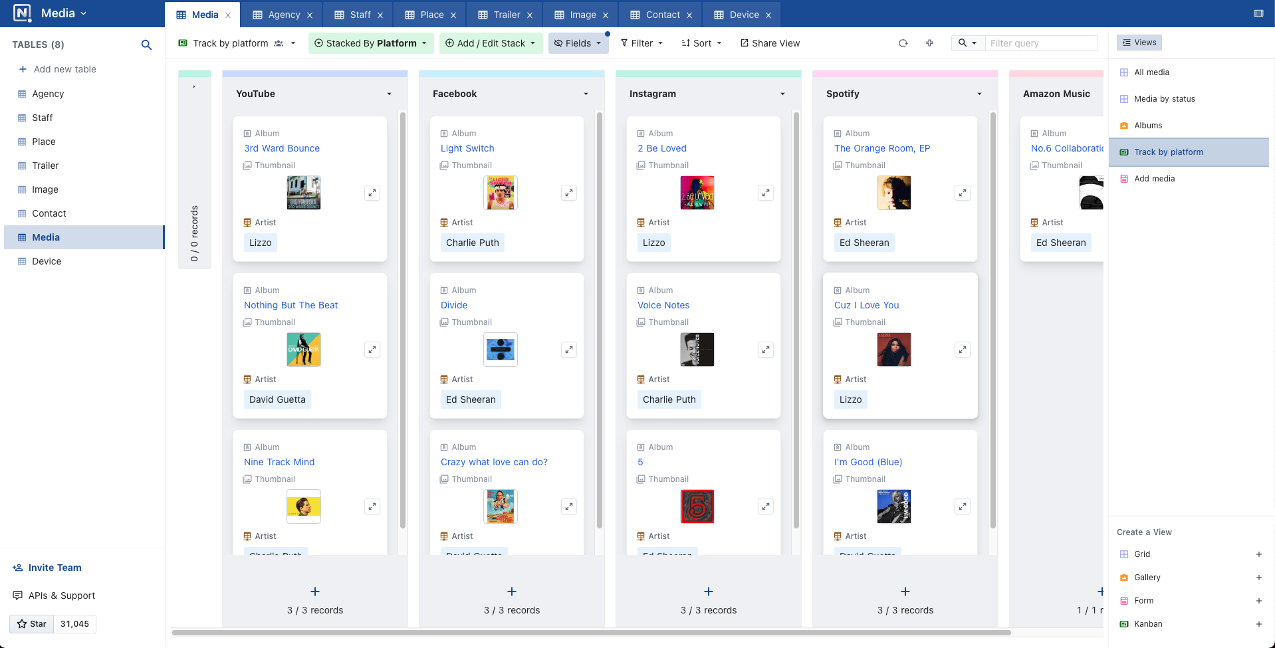The width and height of the screenshot is (1275, 648).
Task: Click the GitHub Star button
Action: click(x=32, y=624)
